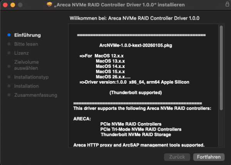231x165 pixels.
Task: Select the Zielvolume auswählen step
Action: pyautogui.click(x=27, y=65)
